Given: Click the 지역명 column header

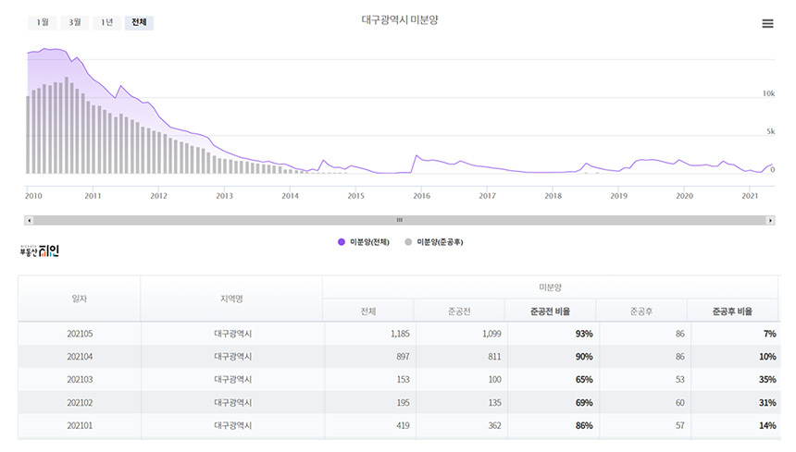Looking at the screenshot, I should pyautogui.click(x=230, y=299).
